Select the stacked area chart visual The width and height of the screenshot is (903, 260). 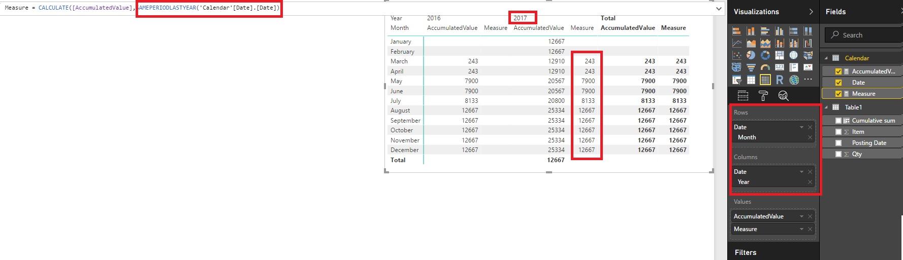point(765,43)
